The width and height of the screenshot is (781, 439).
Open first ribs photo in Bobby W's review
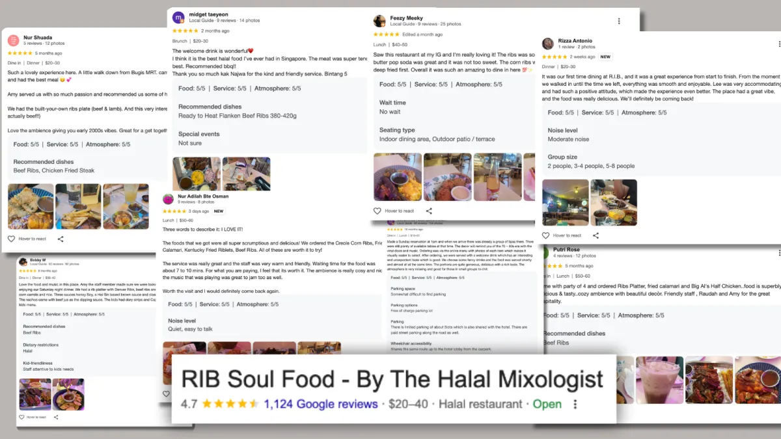pos(35,394)
